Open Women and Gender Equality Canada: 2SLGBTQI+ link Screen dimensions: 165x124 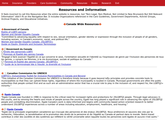coord(27,42)
